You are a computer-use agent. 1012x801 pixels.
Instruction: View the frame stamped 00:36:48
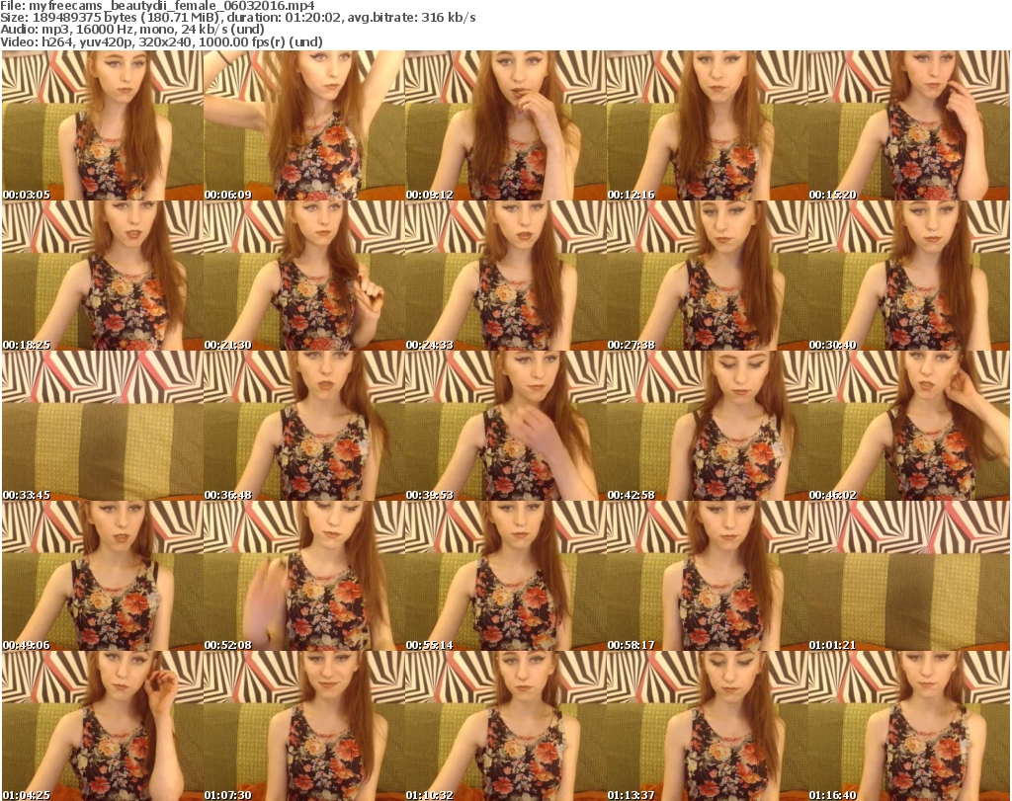coord(304,426)
